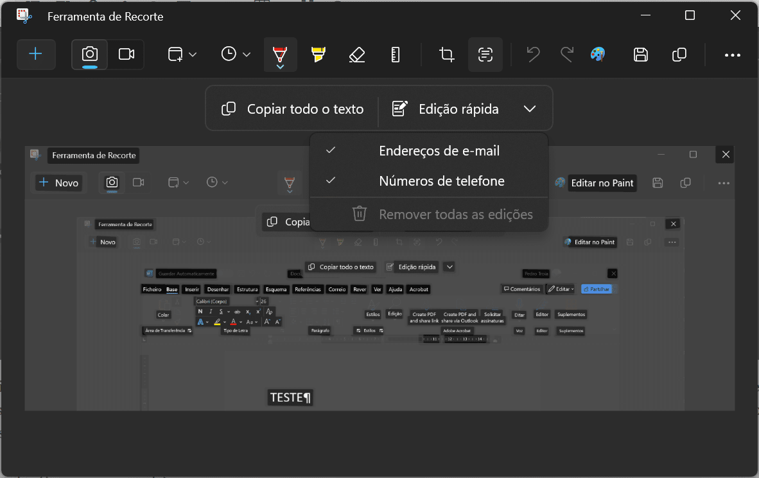The image size is (759, 478).
Task: Open image in Paint
Action: 597,55
